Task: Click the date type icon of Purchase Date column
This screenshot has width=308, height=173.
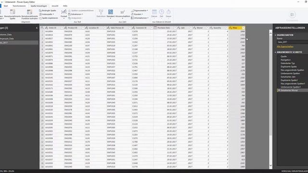Action: tap(155, 28)
